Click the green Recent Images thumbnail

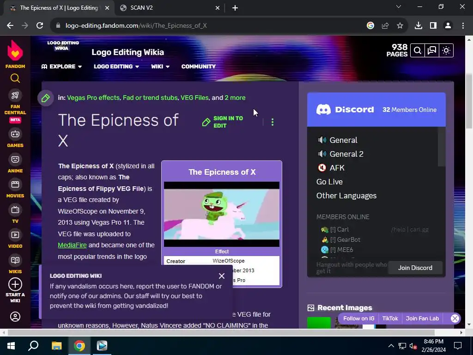(x=319, y=323)
